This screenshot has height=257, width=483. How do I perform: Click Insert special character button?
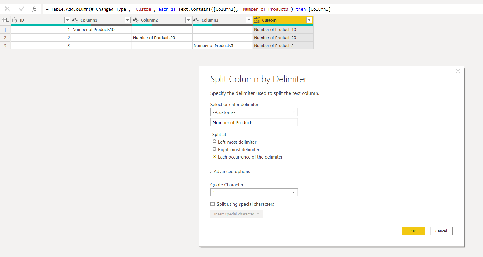236,214
